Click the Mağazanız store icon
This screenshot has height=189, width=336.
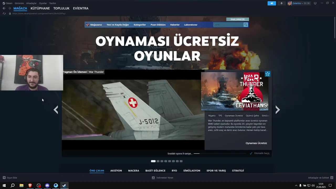[87, 25]
